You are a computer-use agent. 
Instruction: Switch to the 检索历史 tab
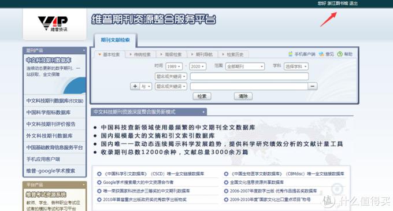pos(233,54)
